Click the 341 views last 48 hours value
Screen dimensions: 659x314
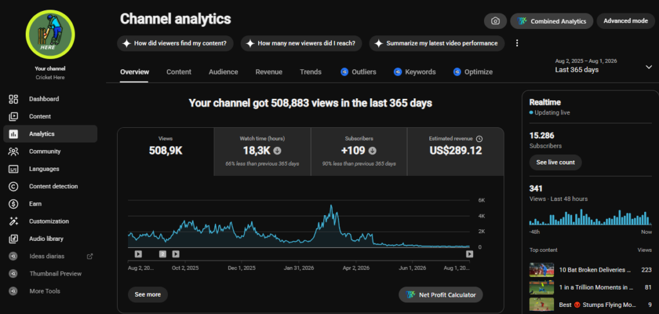click(x=536, y=188)
